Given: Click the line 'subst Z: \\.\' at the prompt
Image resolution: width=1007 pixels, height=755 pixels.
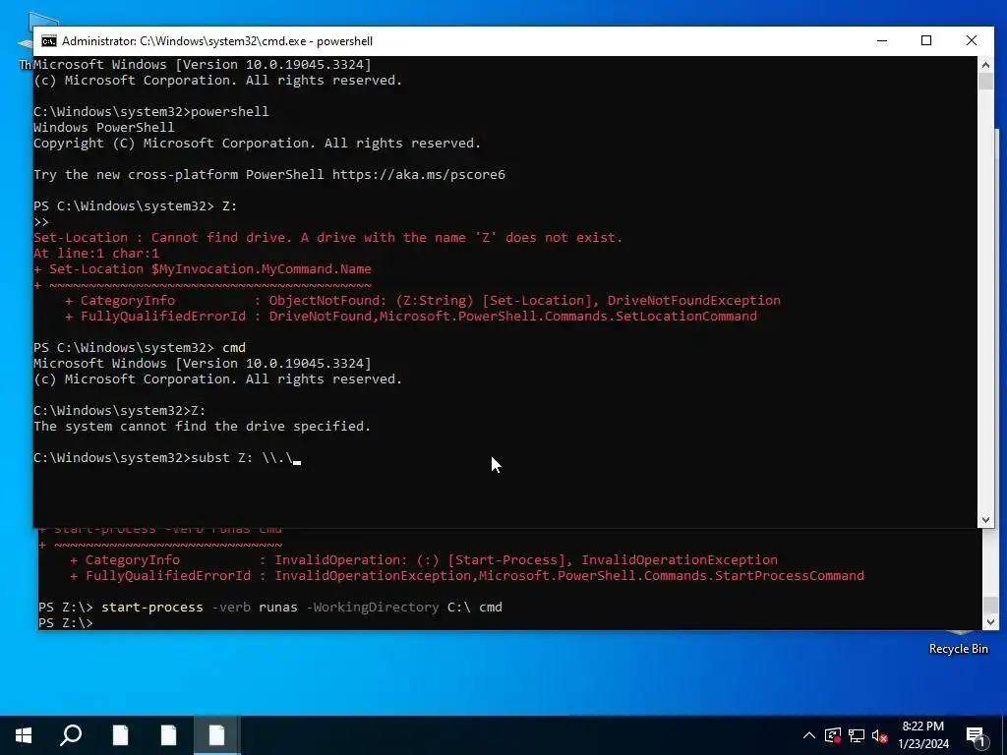Looking at the screenshot, I should pos(242,458).
